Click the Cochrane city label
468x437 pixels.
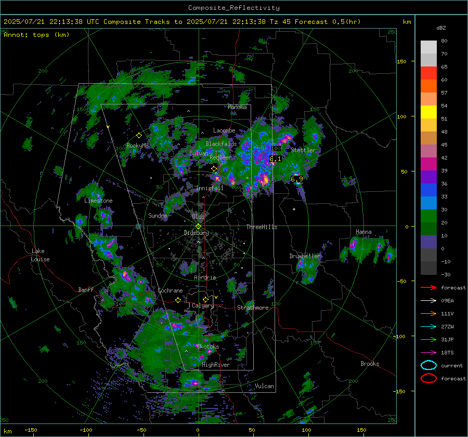click(x=170, y=290)
